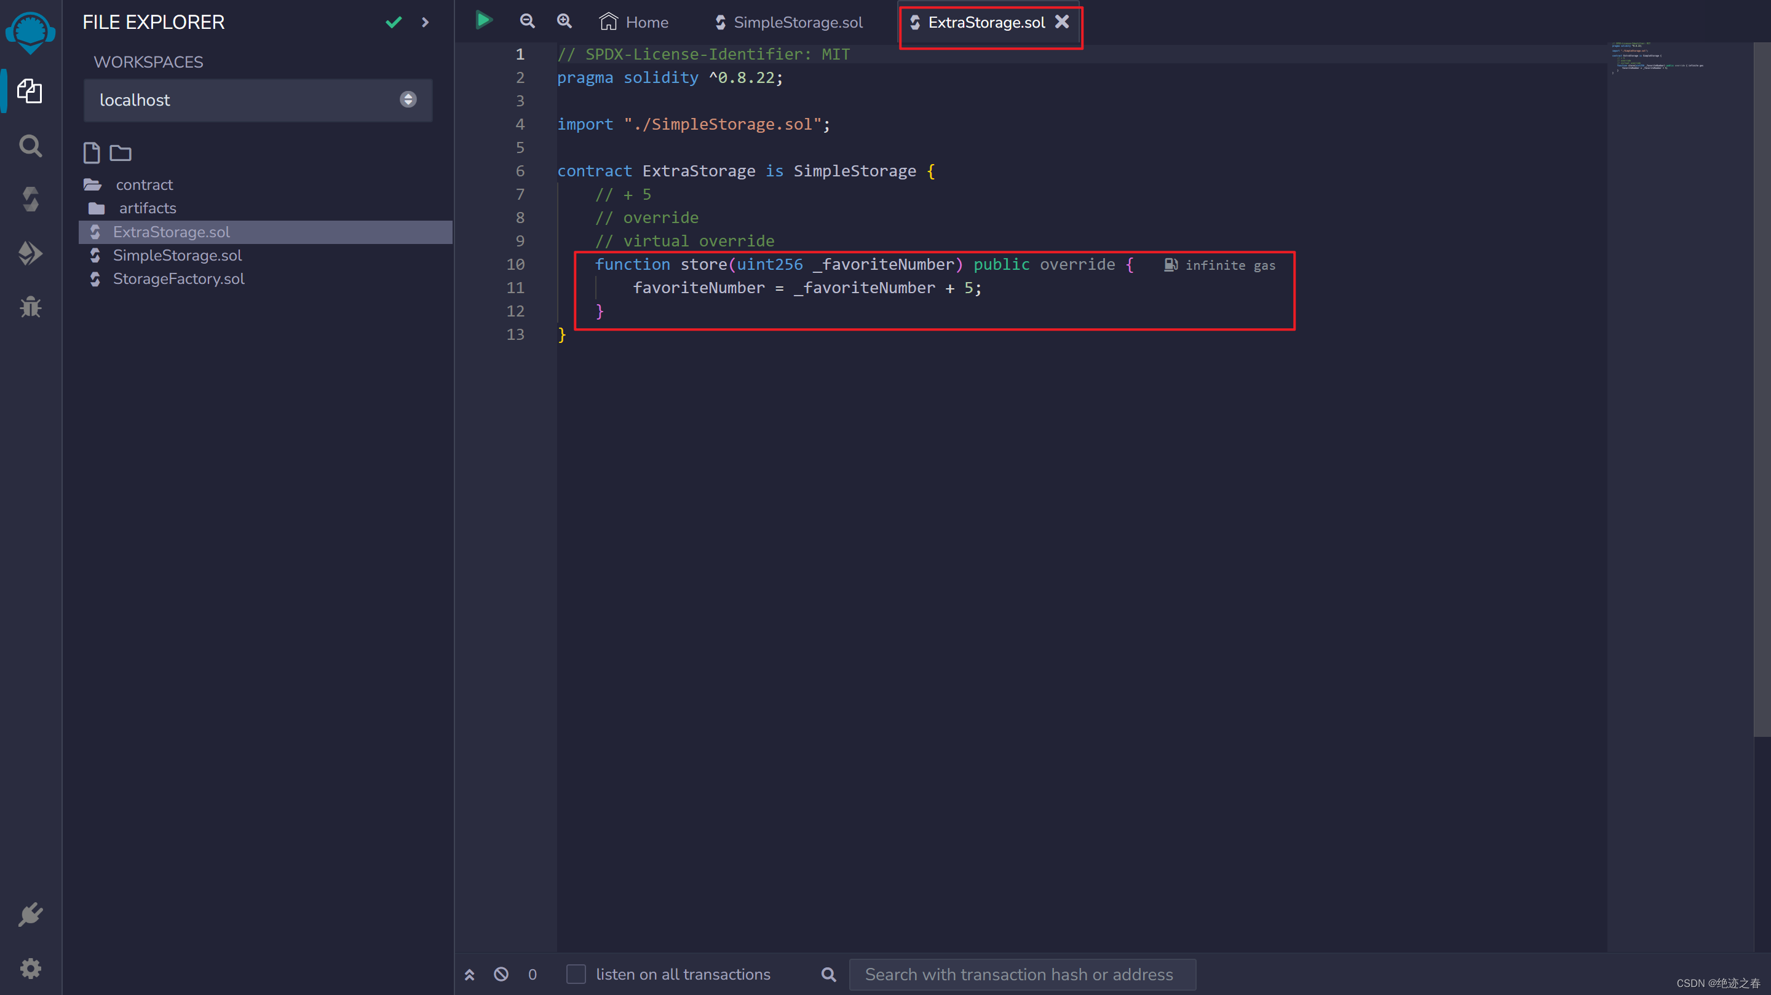Switch to the Home tab

633,22
